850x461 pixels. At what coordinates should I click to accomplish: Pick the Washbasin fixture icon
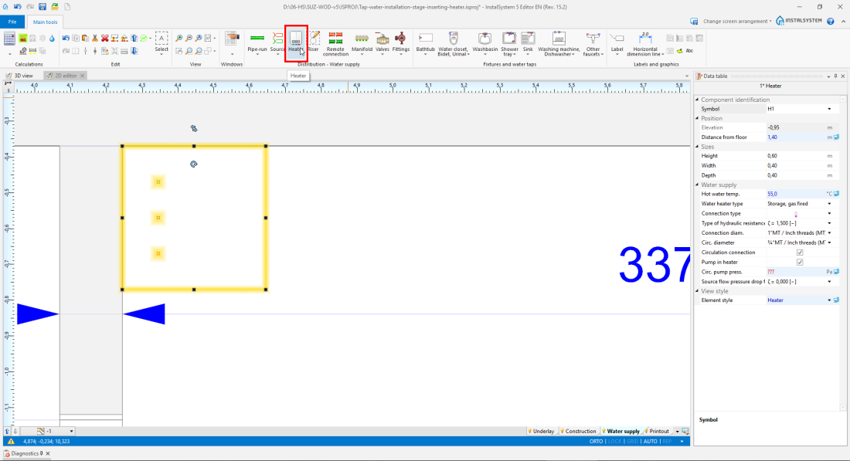[x=484, y=39]
